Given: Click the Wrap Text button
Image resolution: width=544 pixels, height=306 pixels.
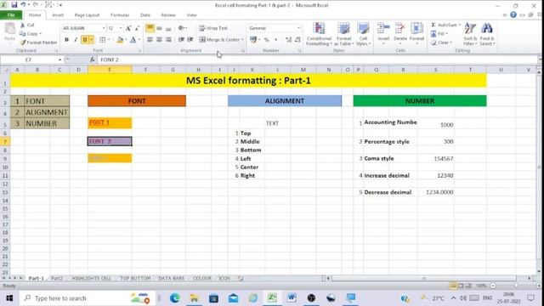Looking at the screenshot, I should point(213,28).
